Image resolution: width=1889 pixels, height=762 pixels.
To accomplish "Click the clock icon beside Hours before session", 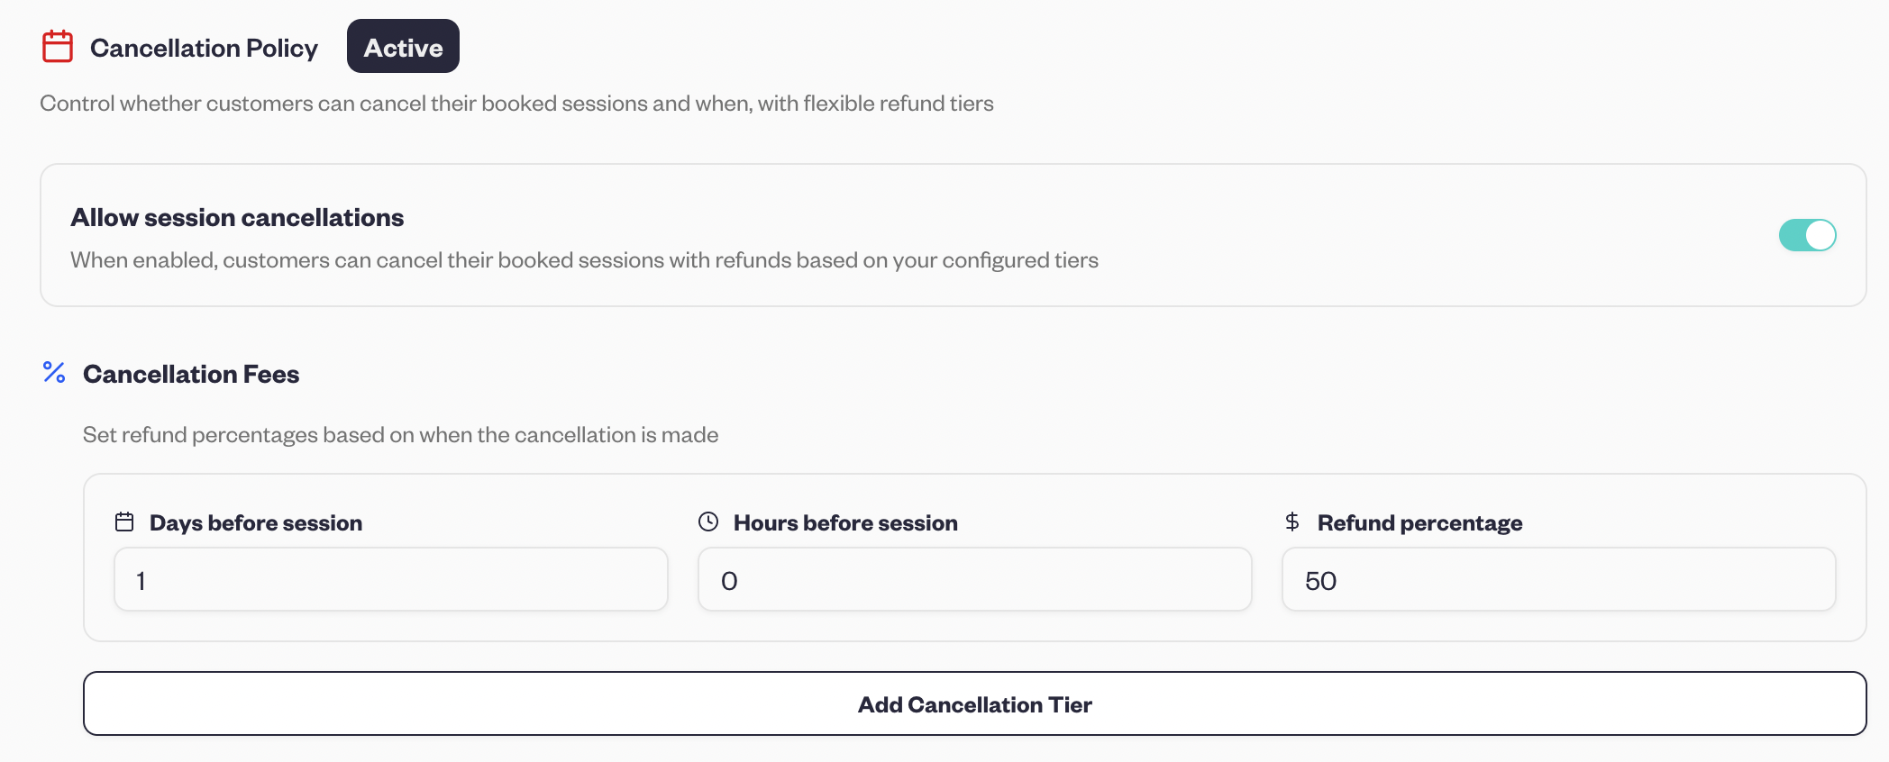I will pyautogui.click(x=708, y=522).
